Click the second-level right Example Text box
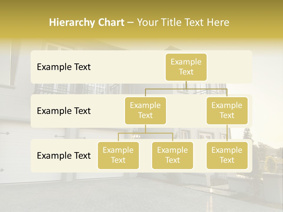283x212 pixels. click(227, 110)
